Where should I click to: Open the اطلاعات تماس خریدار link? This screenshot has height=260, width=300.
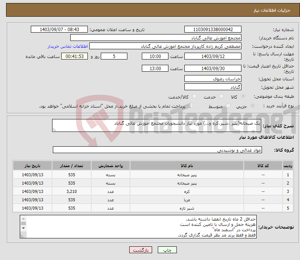pos(68,46)
